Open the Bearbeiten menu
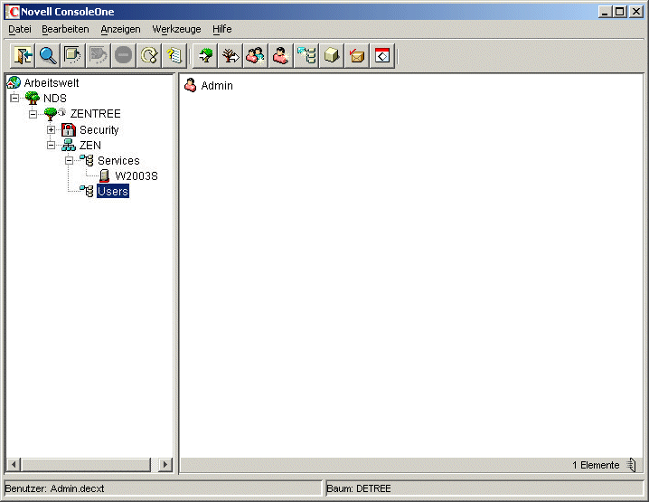The image size is (649, 502). tap(65, 29)
